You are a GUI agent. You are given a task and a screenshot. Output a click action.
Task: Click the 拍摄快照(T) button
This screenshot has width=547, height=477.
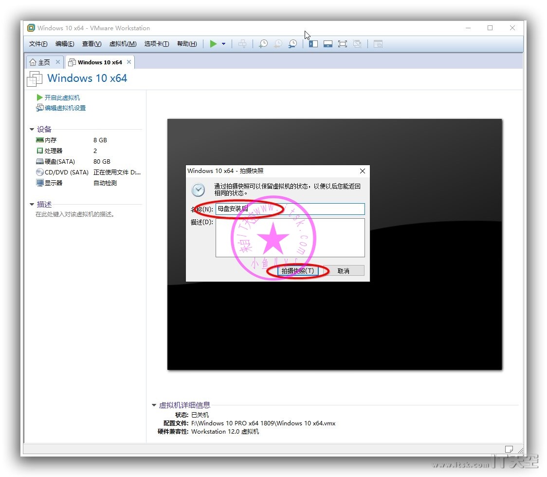297,271
